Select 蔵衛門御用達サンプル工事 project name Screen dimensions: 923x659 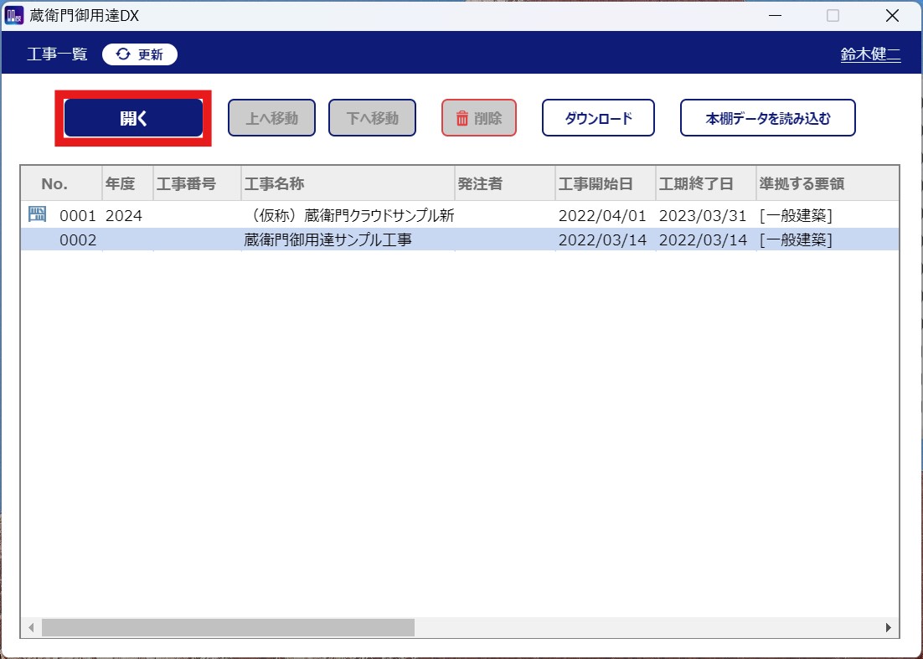(327, 240)
